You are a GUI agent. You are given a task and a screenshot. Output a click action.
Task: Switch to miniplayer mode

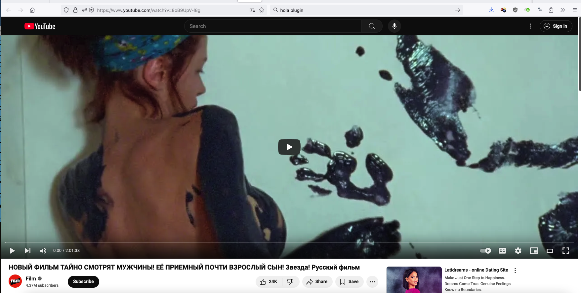coord(534,251)
